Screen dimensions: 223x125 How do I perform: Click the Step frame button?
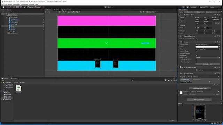pos(113,7)
